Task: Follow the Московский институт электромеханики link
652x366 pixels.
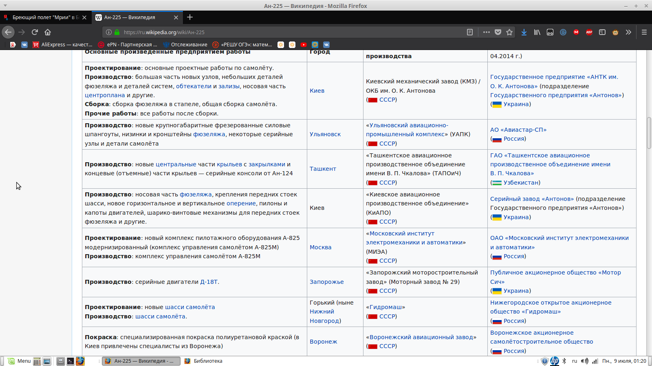Action: [x=416, y=238]
